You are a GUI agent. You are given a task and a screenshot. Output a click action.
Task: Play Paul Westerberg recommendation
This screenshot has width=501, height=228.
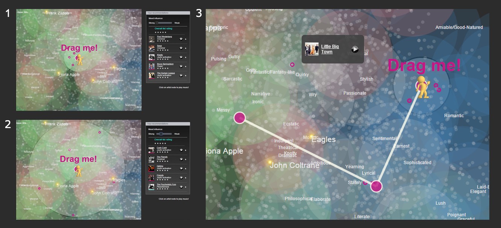pos(181,39)
